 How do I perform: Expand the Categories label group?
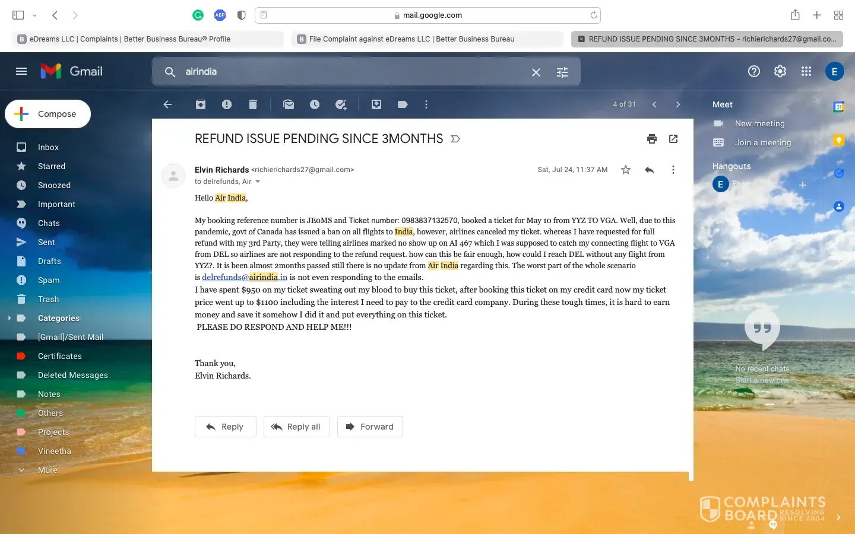point(9,318)
